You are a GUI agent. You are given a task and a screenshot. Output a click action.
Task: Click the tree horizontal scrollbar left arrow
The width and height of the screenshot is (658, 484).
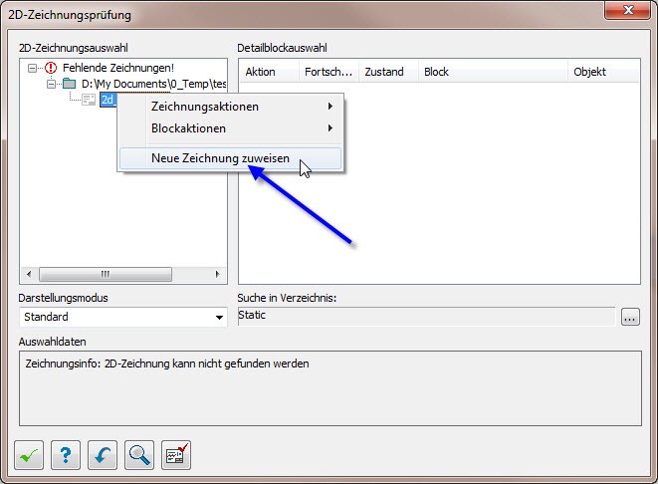pyautogui.click(x=29, y=274)
